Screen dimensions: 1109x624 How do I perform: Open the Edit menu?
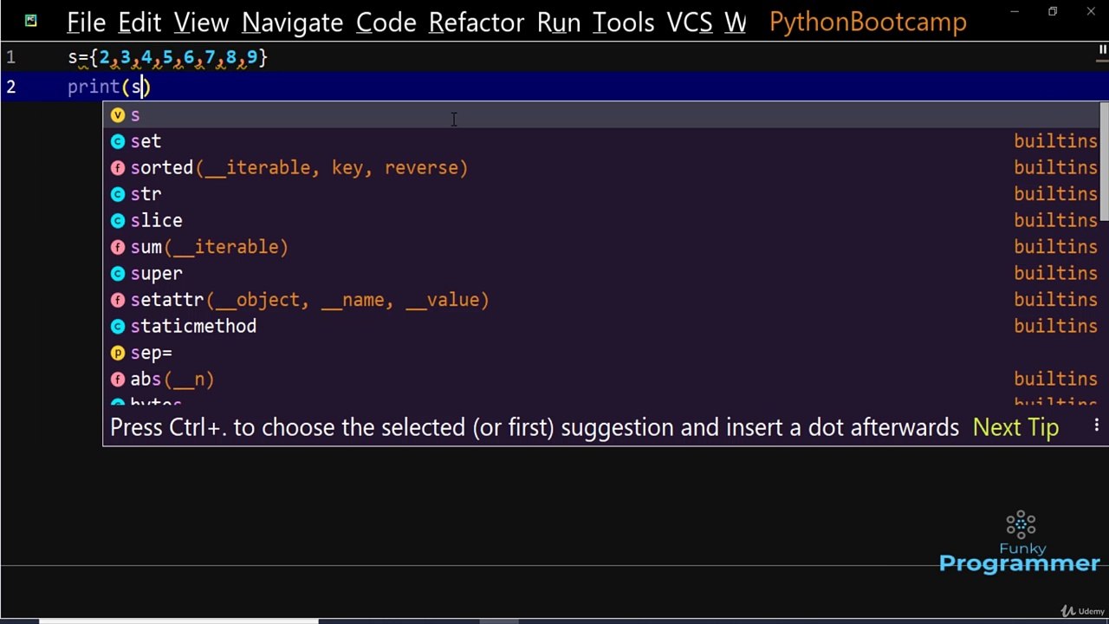(139, 23)
